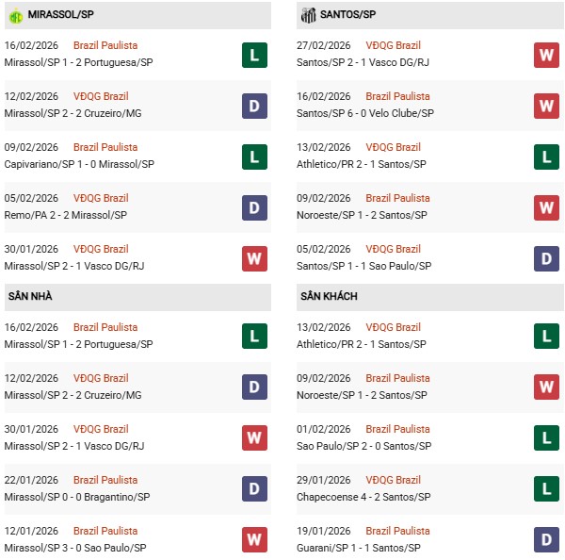Click the W badge for Mirassol 3-0 Sao Paulo

[253, 540]
